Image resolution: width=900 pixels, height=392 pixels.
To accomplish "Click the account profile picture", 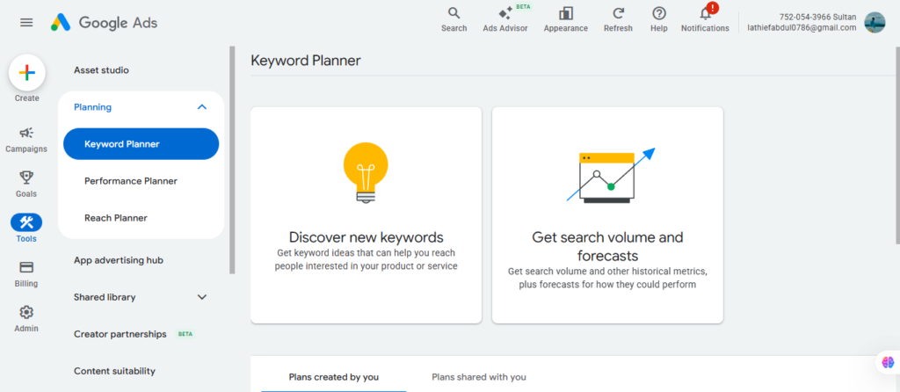I will (875, 22).
